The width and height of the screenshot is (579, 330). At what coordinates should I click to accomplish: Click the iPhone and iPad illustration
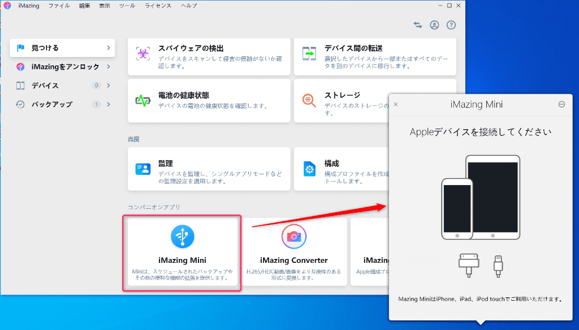point(481,197)
